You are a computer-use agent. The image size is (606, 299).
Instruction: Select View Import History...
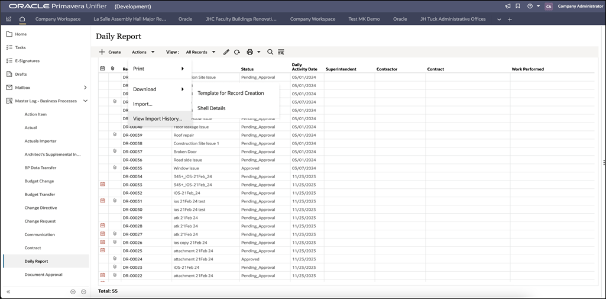(x=160, y=119)
